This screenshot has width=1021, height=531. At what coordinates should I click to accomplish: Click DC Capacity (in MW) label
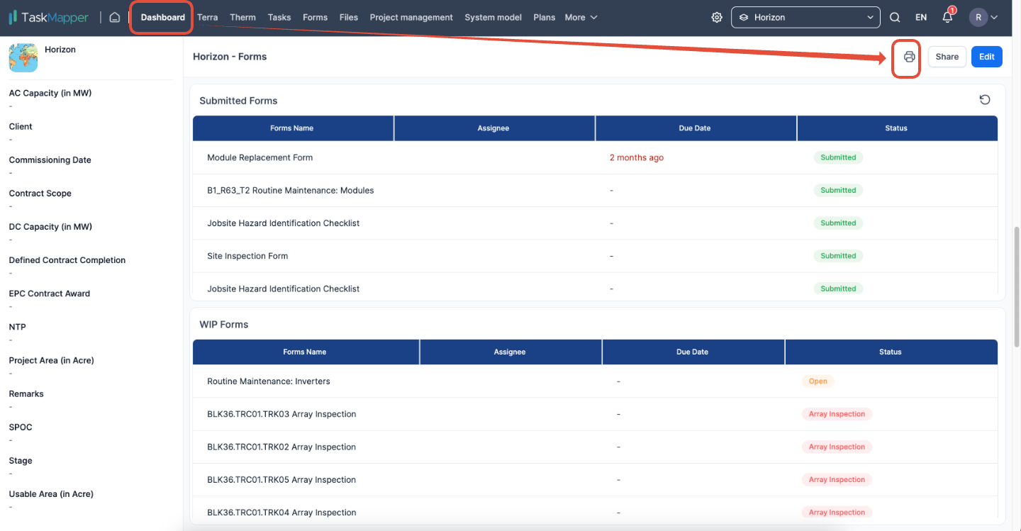point(50,226)
